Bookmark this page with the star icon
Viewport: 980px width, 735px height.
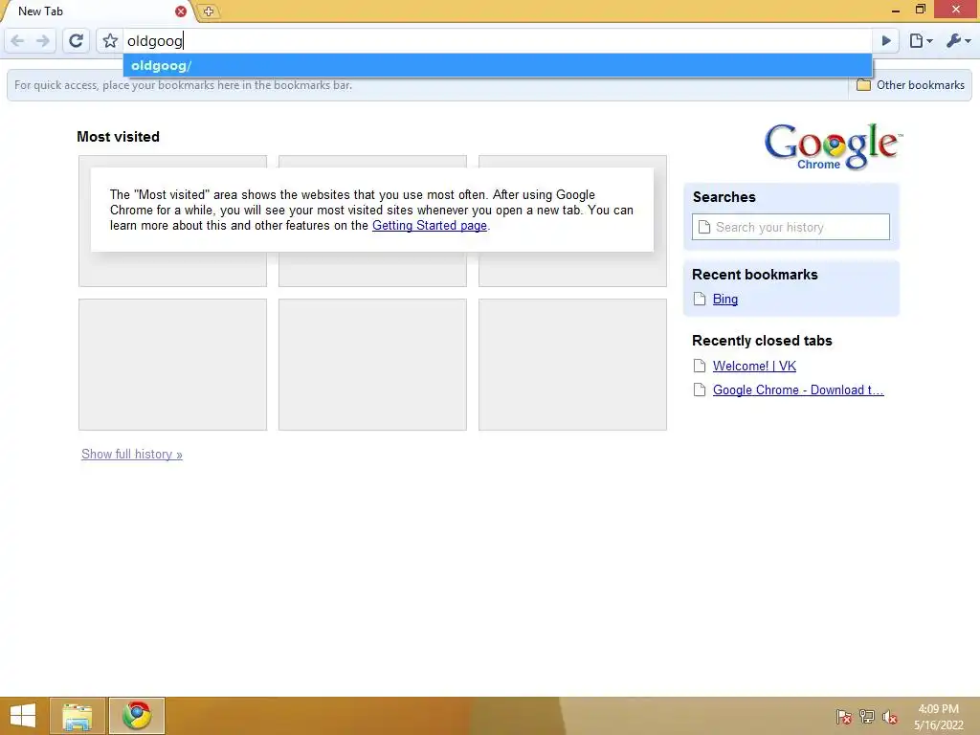click(110, 41)
